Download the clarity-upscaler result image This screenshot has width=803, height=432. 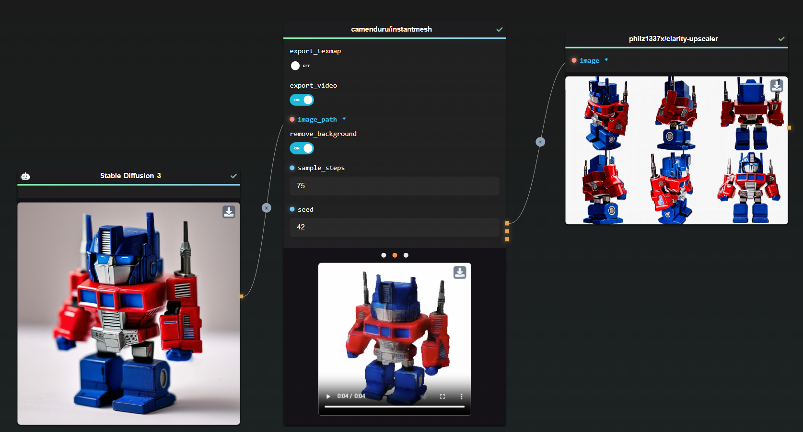click(x=777, y=86)
